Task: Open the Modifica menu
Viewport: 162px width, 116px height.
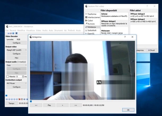Action: (21, 30)
